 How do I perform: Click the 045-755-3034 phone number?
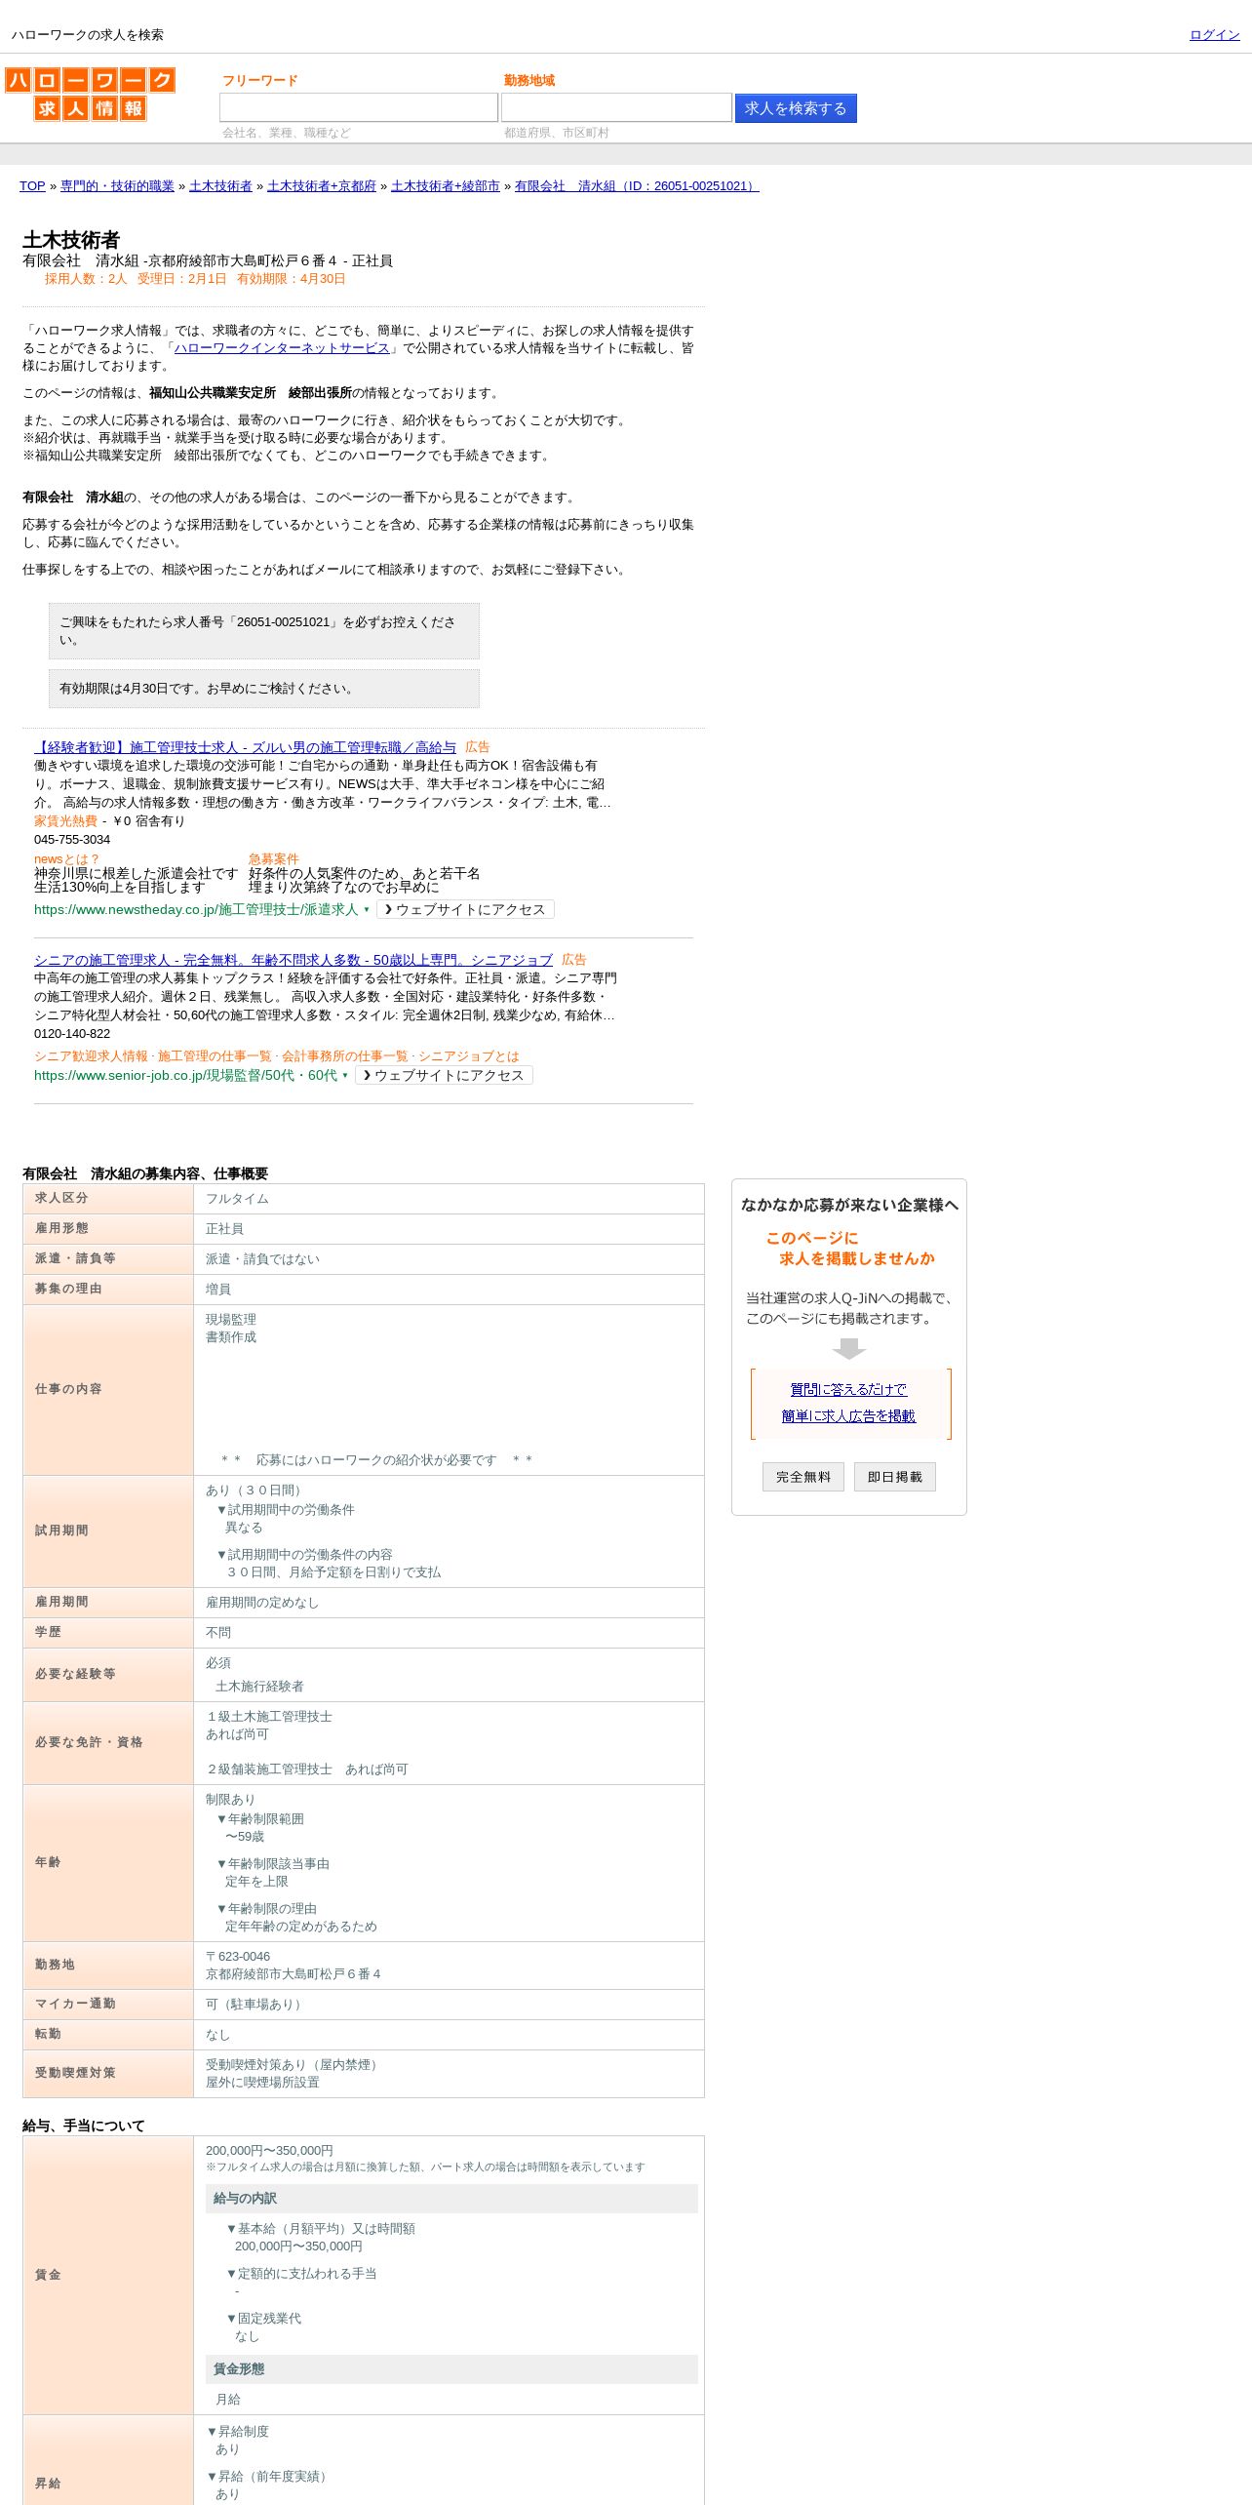[72, 840]
